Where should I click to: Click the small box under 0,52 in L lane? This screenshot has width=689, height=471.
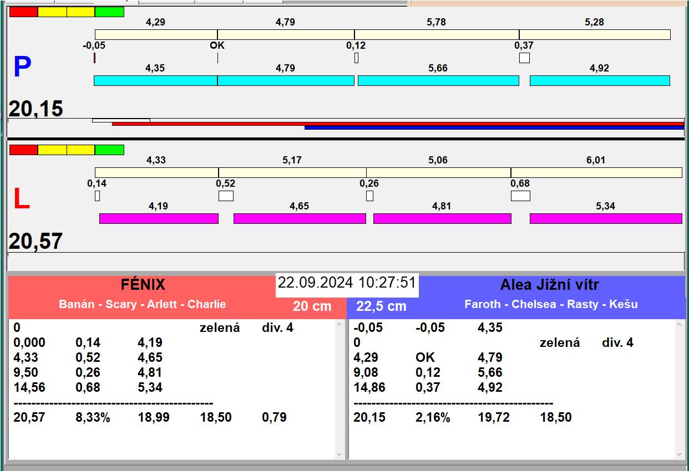coord(226,196)
